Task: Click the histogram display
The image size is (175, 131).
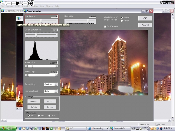Action: 41,50
